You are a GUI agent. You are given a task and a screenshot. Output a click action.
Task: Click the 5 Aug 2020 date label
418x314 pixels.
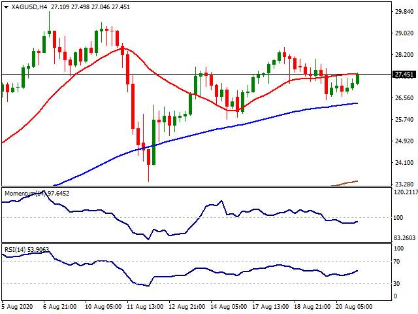point(18,307)
